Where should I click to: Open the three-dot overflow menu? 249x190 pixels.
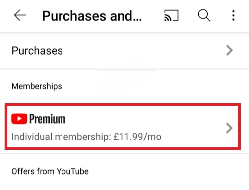click(x=233, y=15)
